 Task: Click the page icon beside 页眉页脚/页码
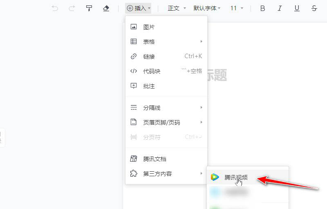pyautogui.click(x=134, y=122)
